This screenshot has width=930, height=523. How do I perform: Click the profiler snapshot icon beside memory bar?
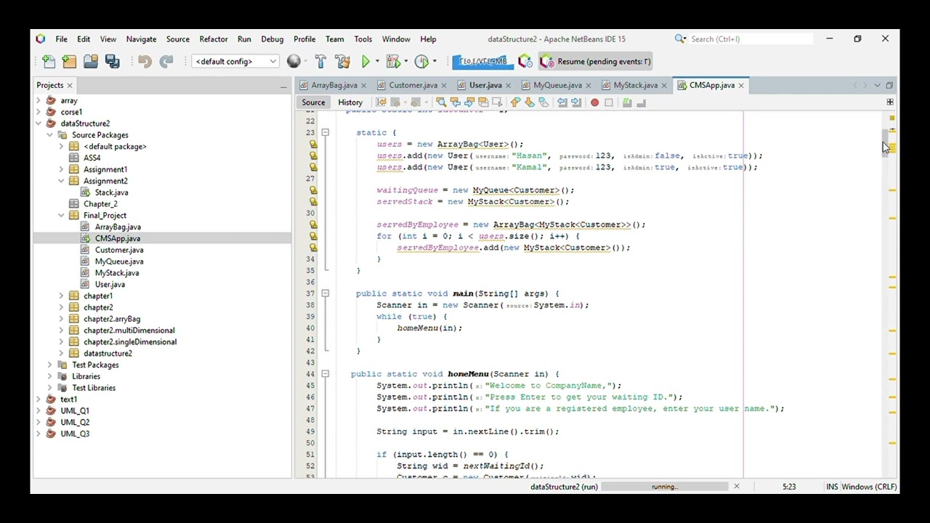click(525, 62)
